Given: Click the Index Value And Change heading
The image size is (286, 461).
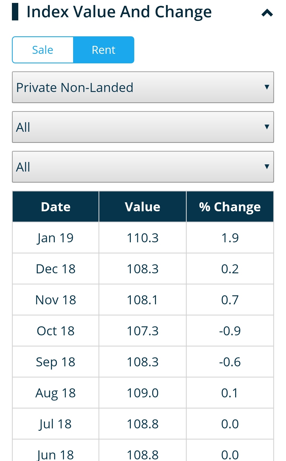Looking at the screenshot, I should [119, 12].
